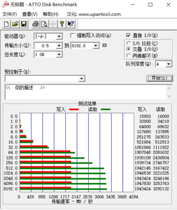
Task: Select the I/O 比较(C) radio button
Action: click(x=128, y=43)
